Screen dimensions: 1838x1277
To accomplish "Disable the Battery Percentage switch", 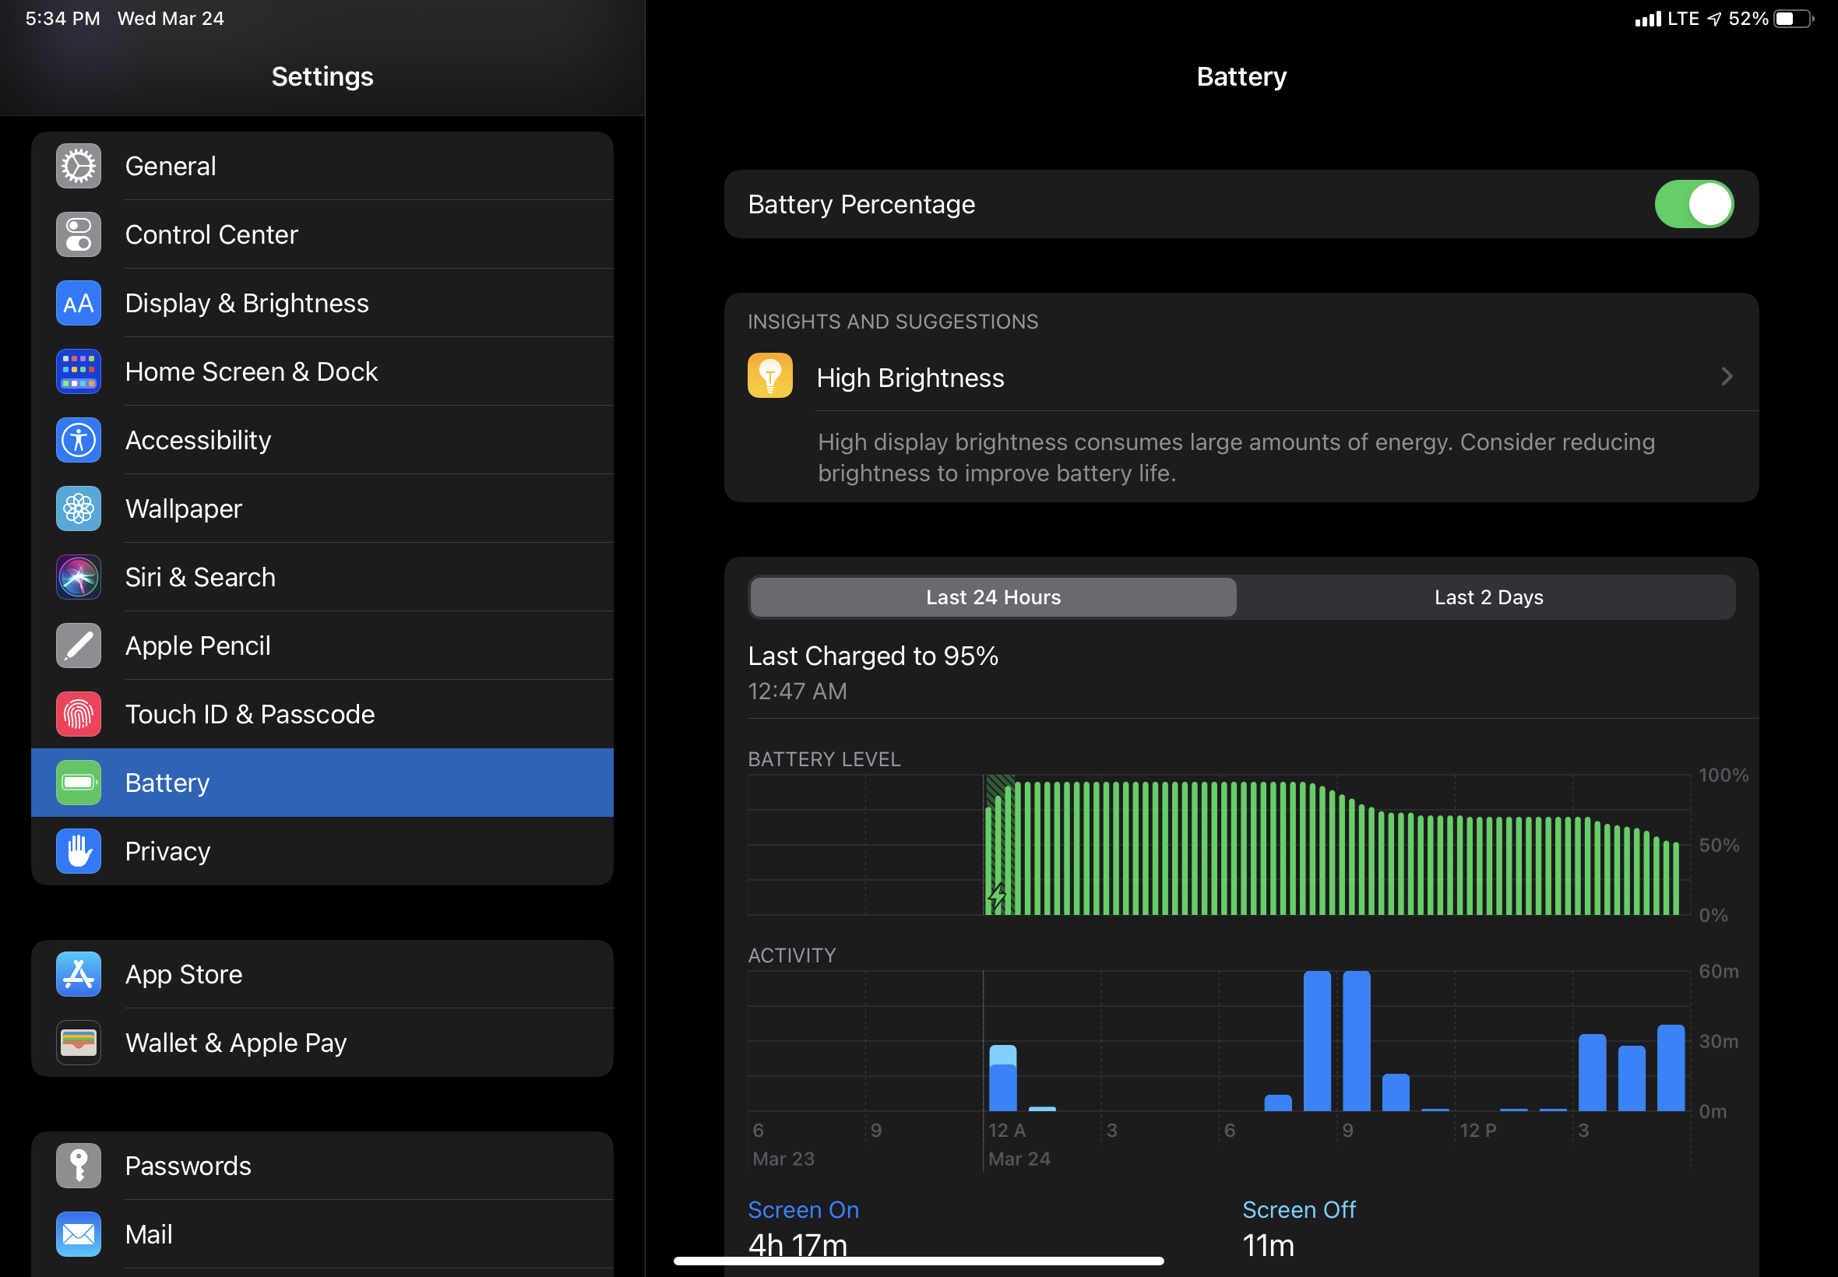I will [x=1693, y=204].
